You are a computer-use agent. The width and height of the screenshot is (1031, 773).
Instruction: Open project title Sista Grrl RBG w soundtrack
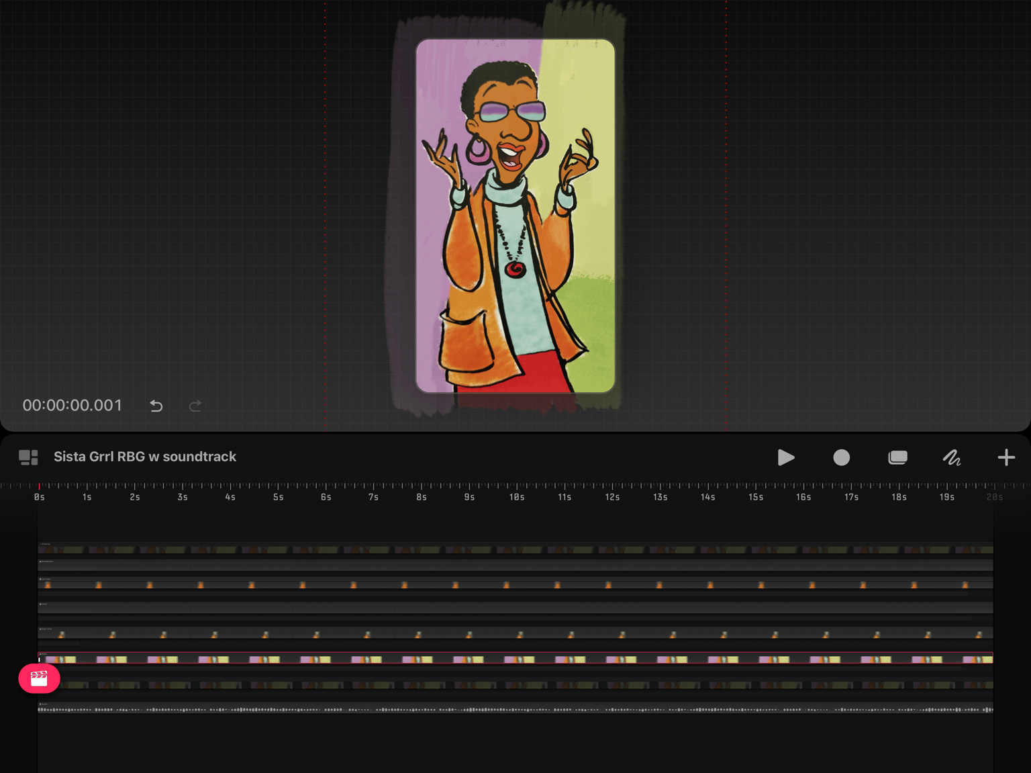145,457
